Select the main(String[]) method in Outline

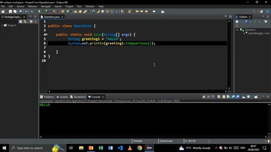258,33
